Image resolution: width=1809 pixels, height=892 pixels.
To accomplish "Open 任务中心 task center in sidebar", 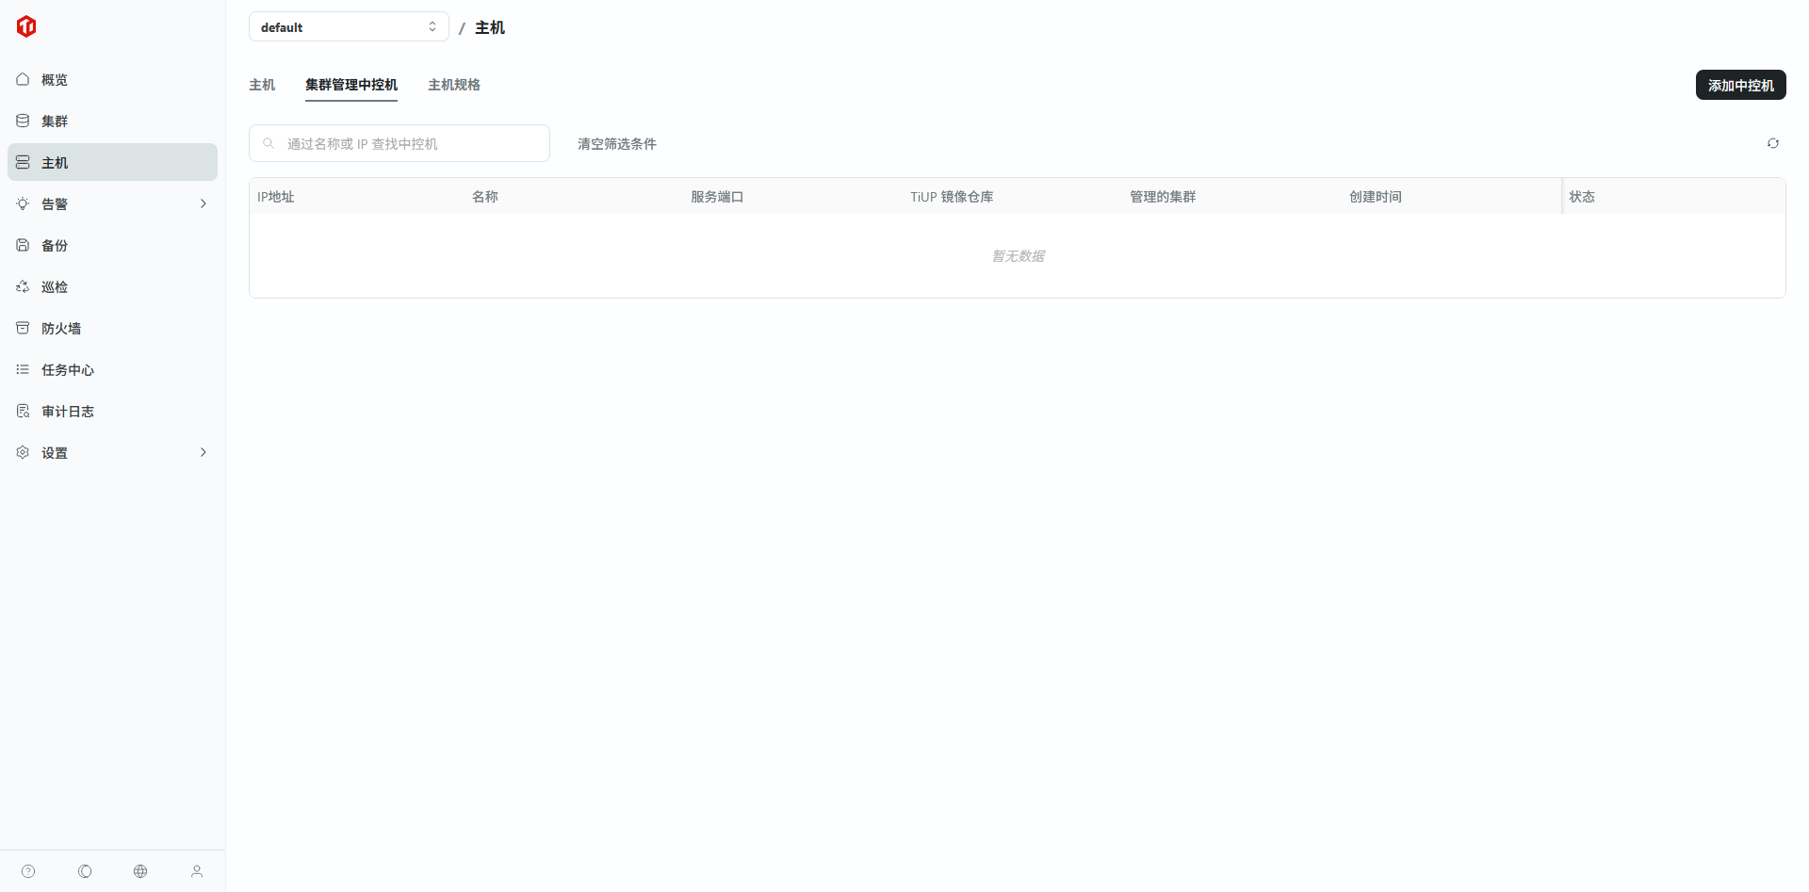I will click(x=68, y=370).
